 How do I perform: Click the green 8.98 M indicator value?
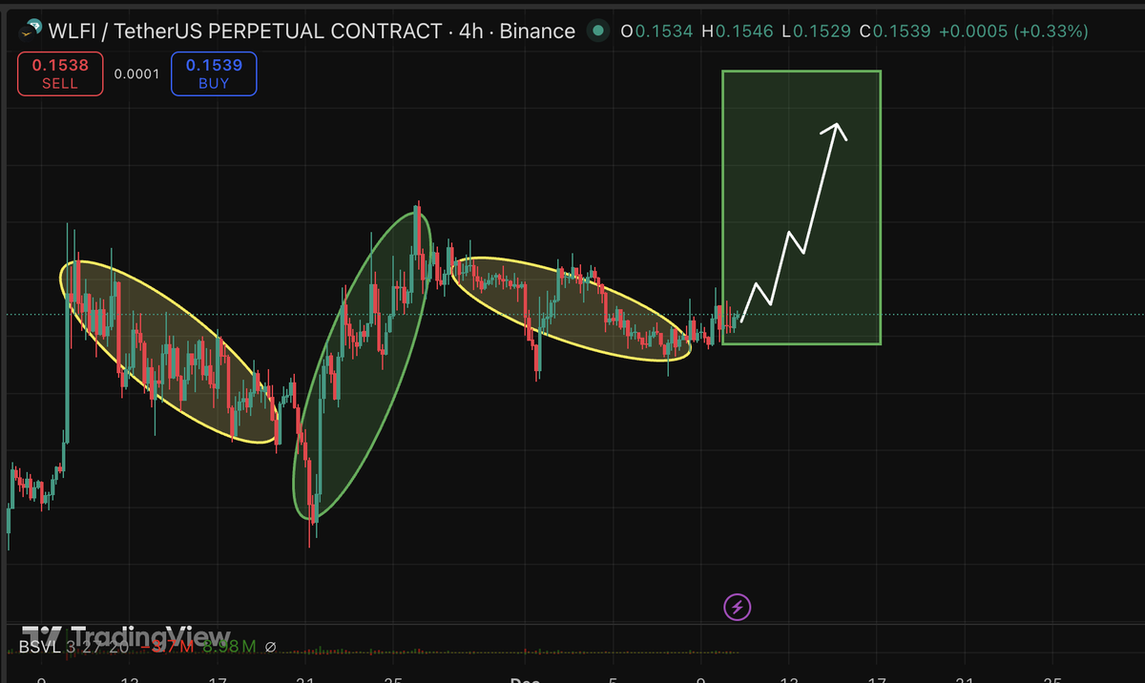pyautogui.click(x=229, y=648)
